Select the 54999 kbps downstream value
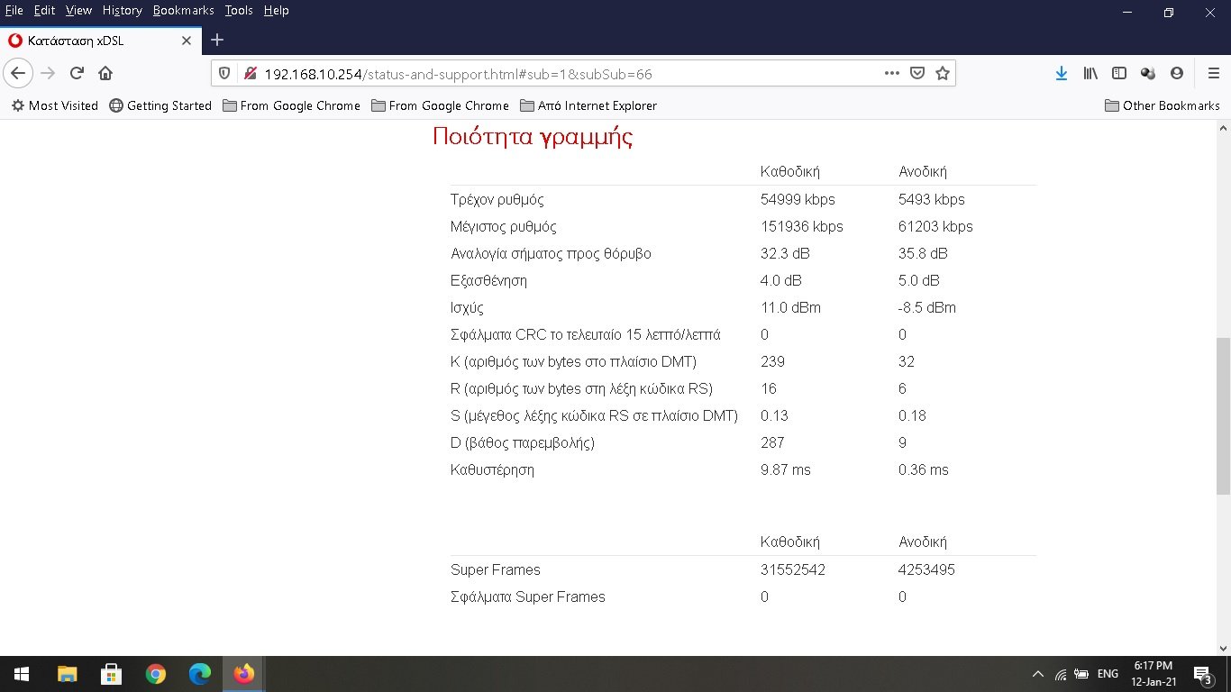Image resolution: width=1231 pixels, height=692 pixels. pyautogui.click(x=798, y=199)
